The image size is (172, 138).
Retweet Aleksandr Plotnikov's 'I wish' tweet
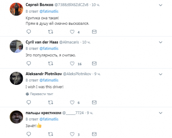[x=51, y=102]
